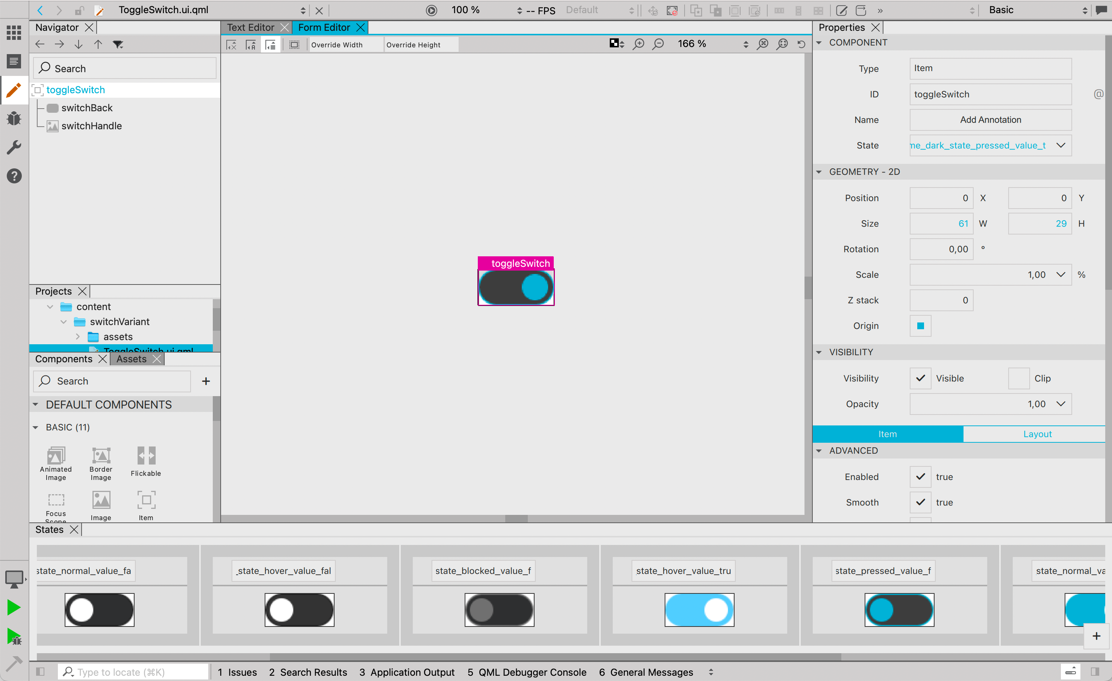Image resolution: width=1112 pixels, height=681 pixels.
Task: Switch to the Layout tab
Action: pos(1037,434)
